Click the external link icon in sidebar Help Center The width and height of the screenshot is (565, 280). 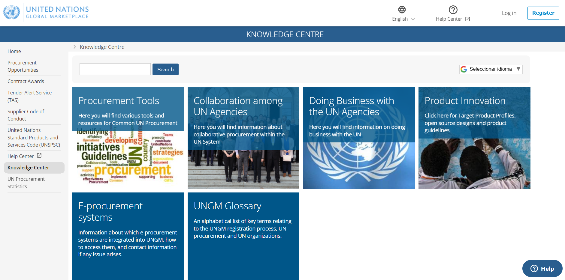pyautogui.click(x=39, y=156)
